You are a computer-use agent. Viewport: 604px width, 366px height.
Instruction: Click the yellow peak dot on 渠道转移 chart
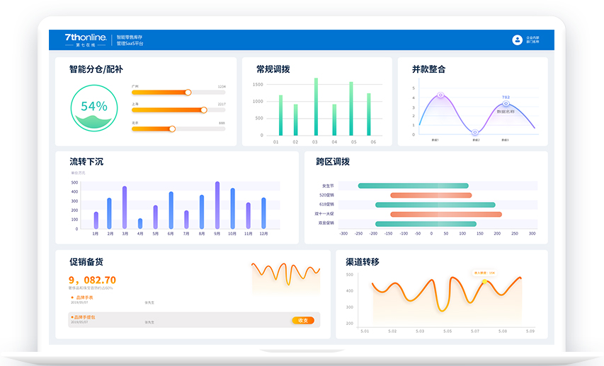click(x=484, y=281)
